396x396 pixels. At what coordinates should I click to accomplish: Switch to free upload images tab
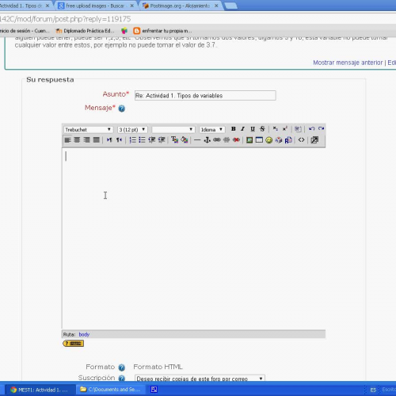[x=95, y=6]
